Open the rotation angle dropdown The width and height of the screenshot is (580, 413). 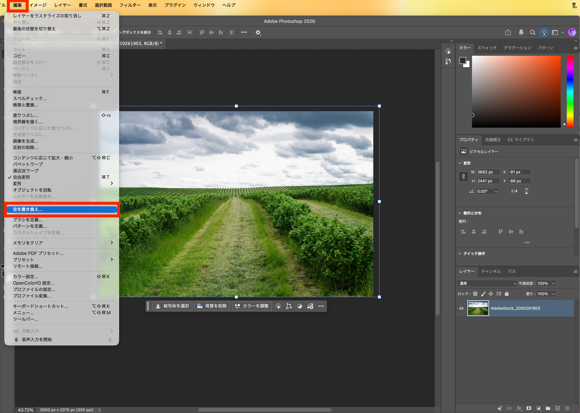(x=496, y=191)
